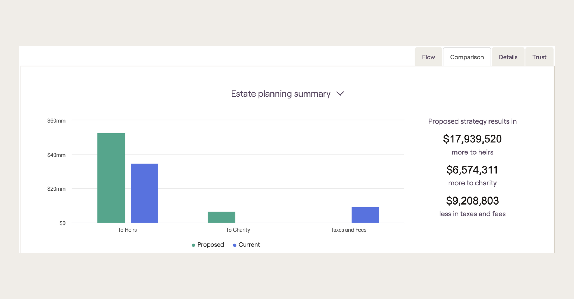Viewport: 574px width, 299px height.
Task: Click the $60mm axis value
Action: tap(56, 121)
